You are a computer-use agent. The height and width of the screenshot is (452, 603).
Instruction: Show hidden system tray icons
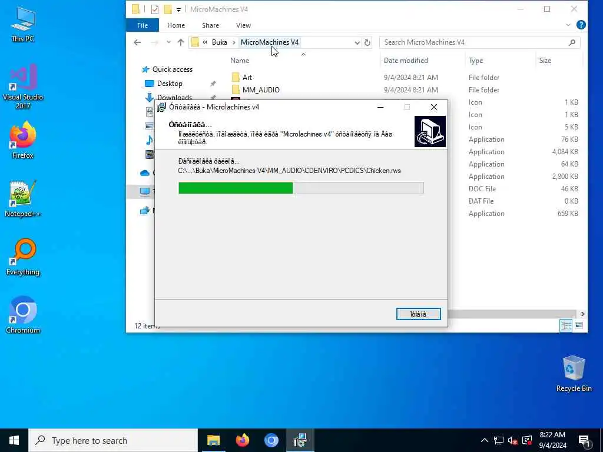coord(485,440)
